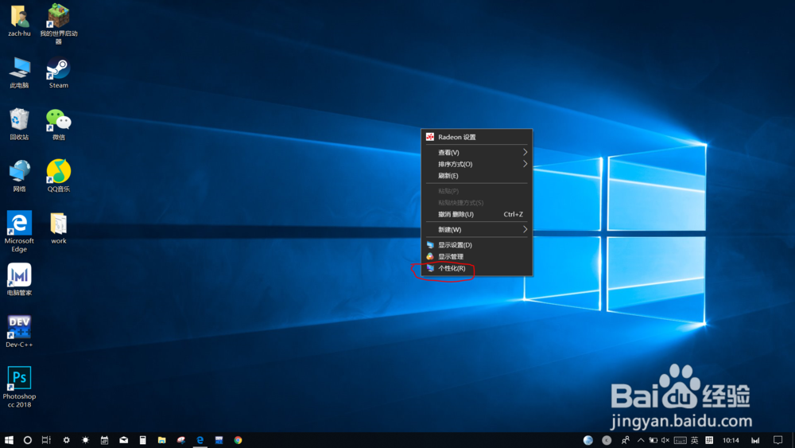Expand the 排序方式(O) submenu
This screenshot has height=448, width=795.
(x=476, y=164)
